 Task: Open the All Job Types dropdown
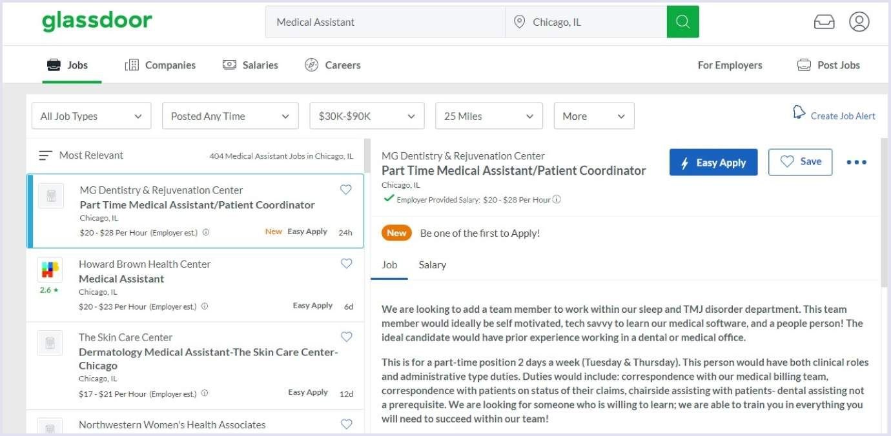(x=92, y=116)
